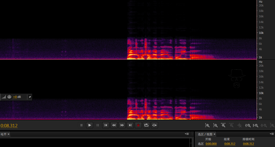This screenshot has height=147, width=275.
Task: Open 选区 / 视图 panel options menu
Action: [x=271, y=134]
